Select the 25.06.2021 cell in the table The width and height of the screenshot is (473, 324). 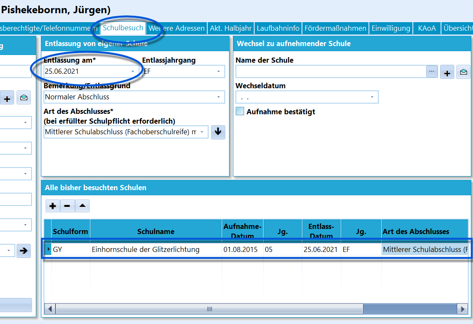(x=321, y=249)
